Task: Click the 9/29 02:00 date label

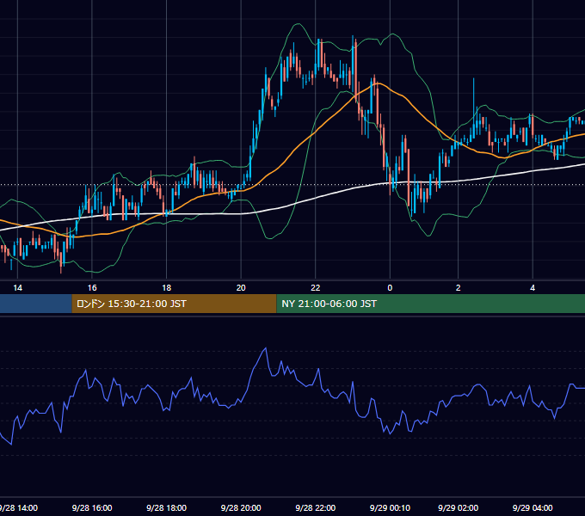Action: coord(459,507)
